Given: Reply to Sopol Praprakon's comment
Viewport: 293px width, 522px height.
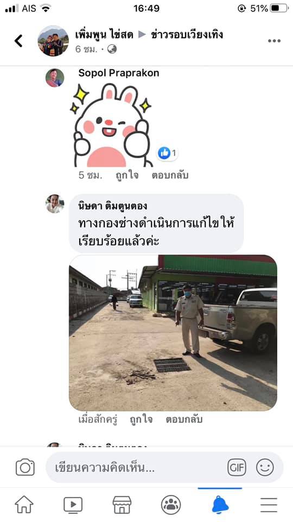Looking at the screenshot, I should (170, 175).
